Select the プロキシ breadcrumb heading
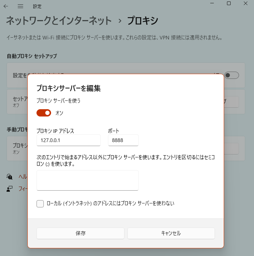 pos(143,21)
